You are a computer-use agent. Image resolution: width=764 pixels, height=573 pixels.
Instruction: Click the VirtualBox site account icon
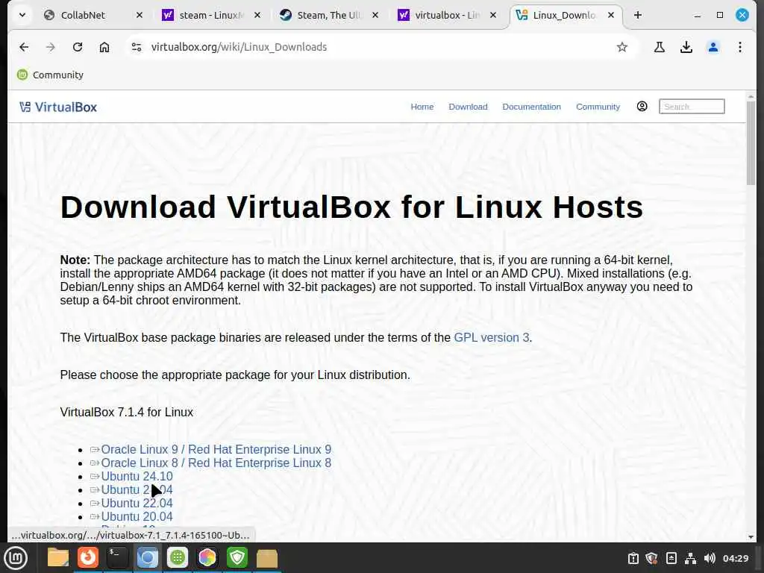642,106
